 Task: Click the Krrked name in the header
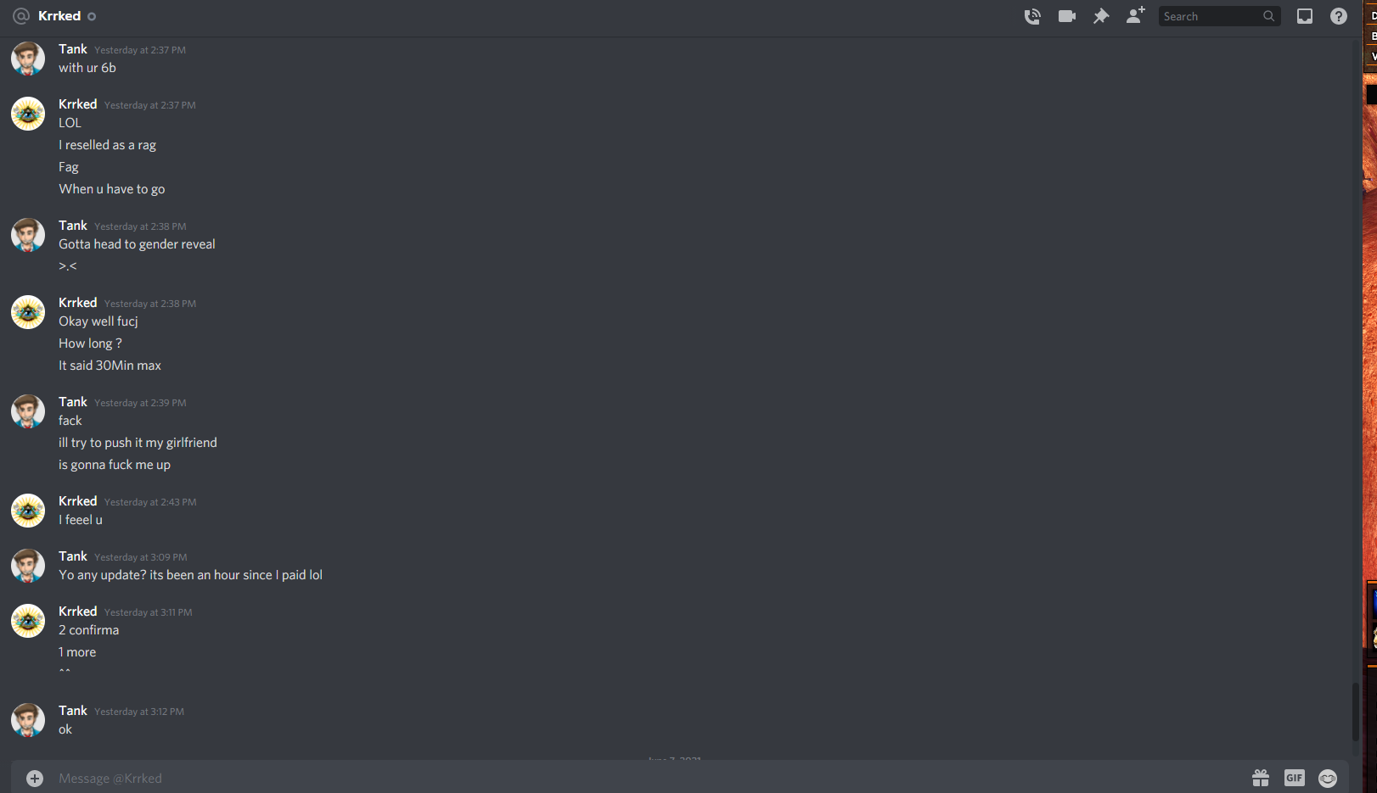(59, 16)
